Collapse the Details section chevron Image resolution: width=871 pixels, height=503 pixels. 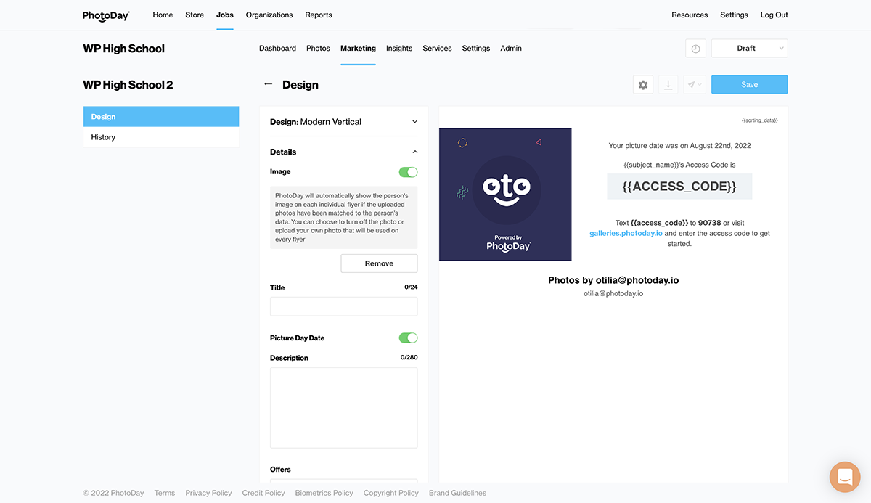click(x=414, y=152)
